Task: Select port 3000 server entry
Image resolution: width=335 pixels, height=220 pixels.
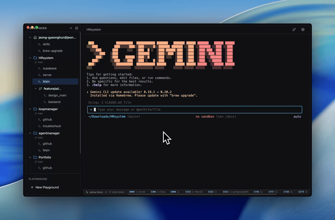Action: click(137, 192)
